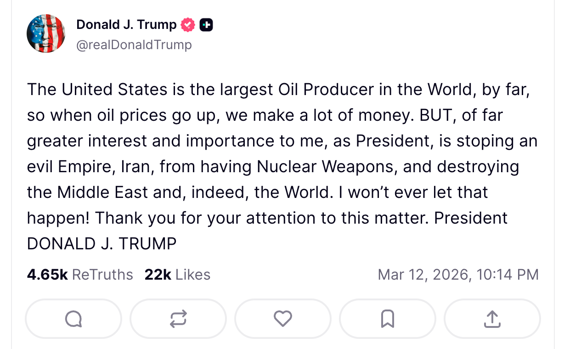564x349 pixels.
Task: View the 4.65k ReTruths list
Action: point(80,275)
